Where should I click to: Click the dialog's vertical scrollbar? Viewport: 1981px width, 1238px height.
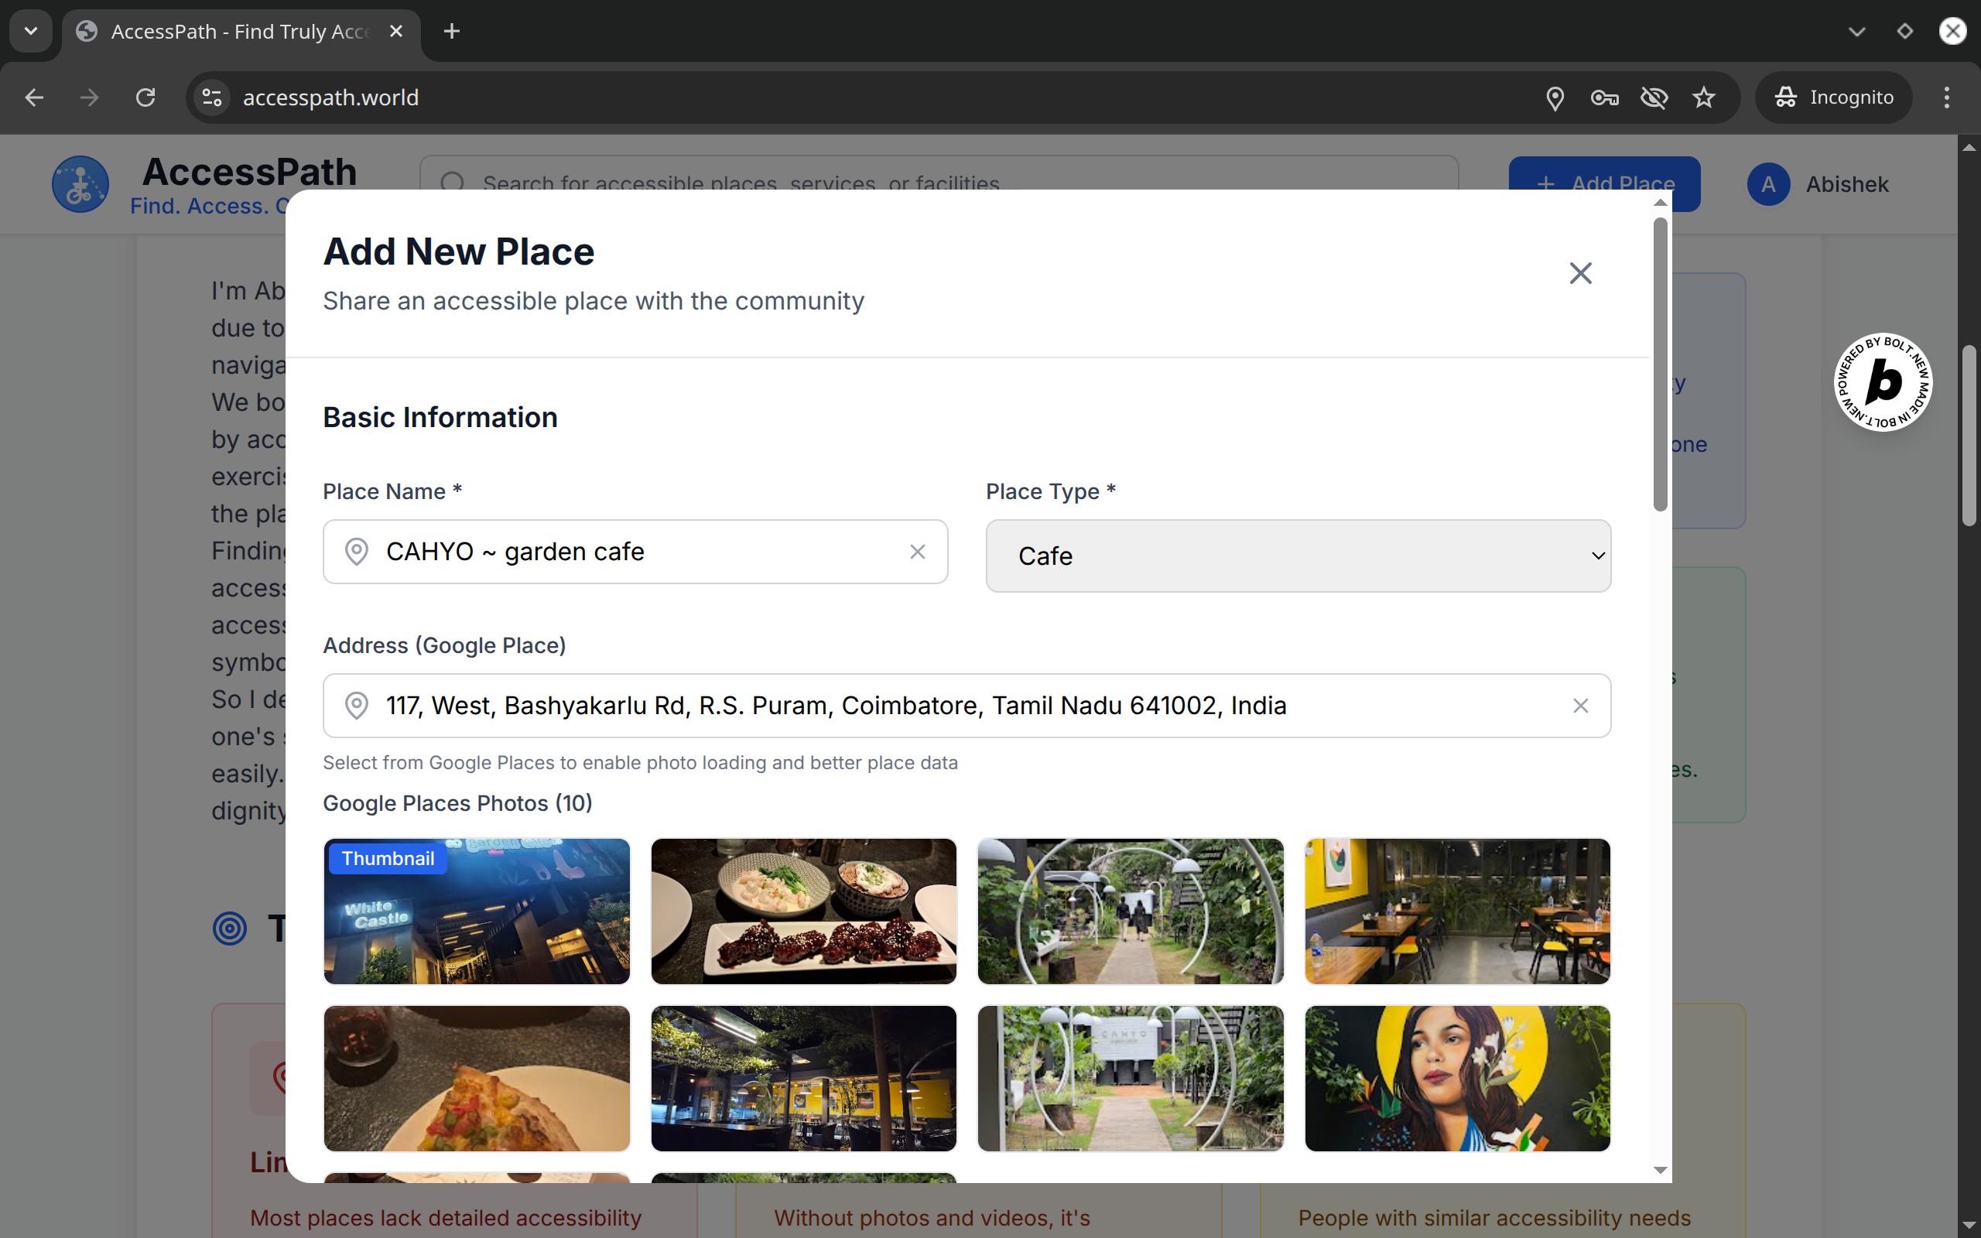1659,364
